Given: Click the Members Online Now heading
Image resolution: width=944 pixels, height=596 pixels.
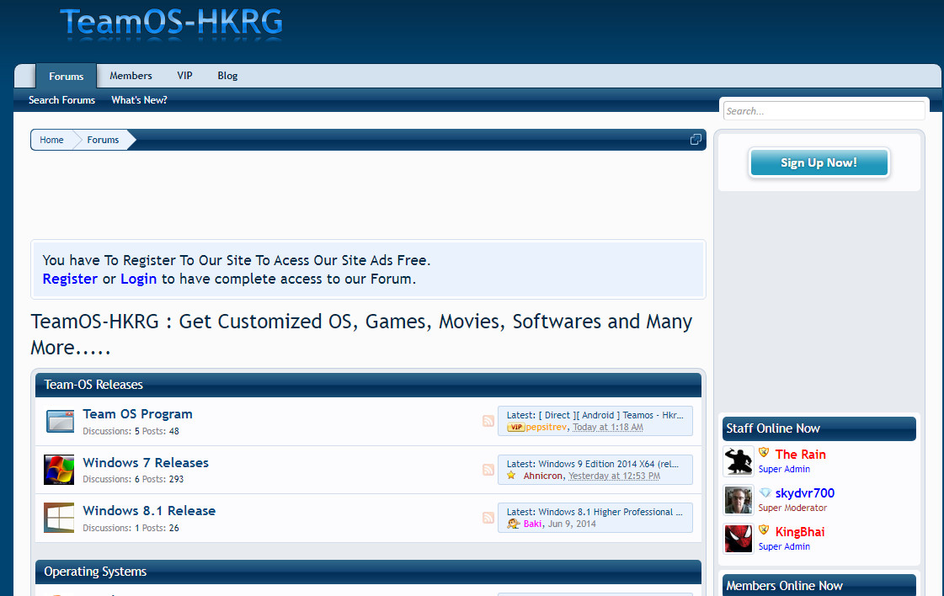Looking at the screenshot, I should [x=785, y=586].
